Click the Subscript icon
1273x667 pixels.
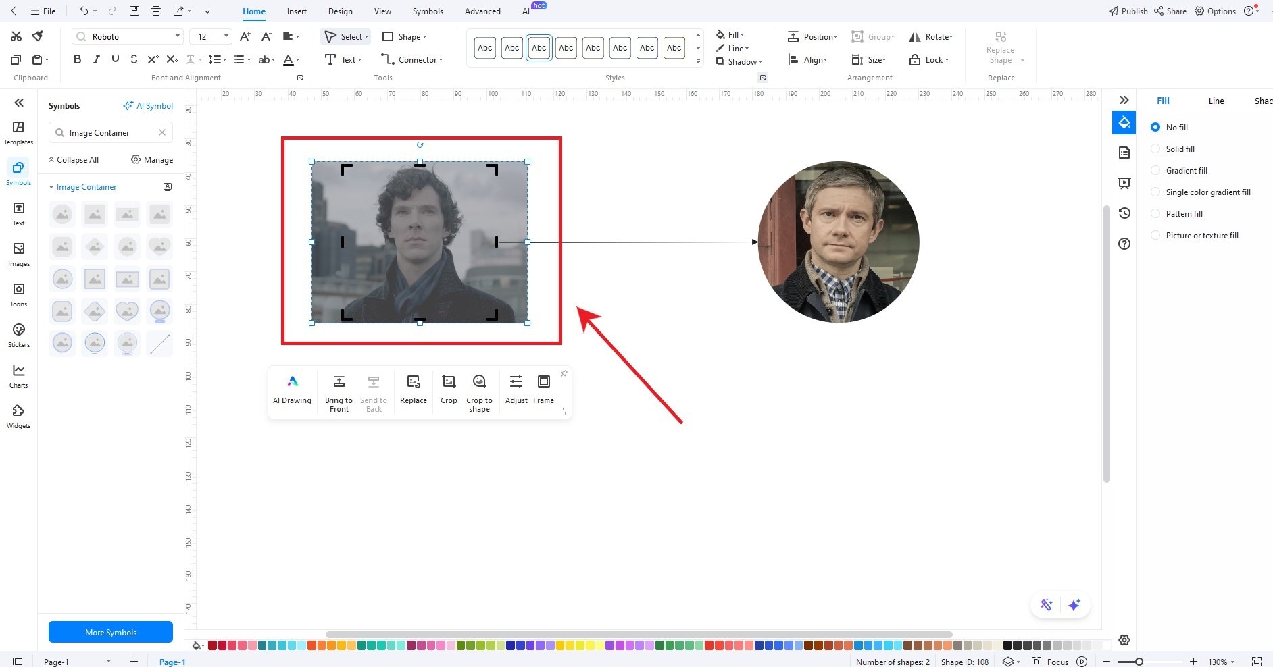coord(172,59)
